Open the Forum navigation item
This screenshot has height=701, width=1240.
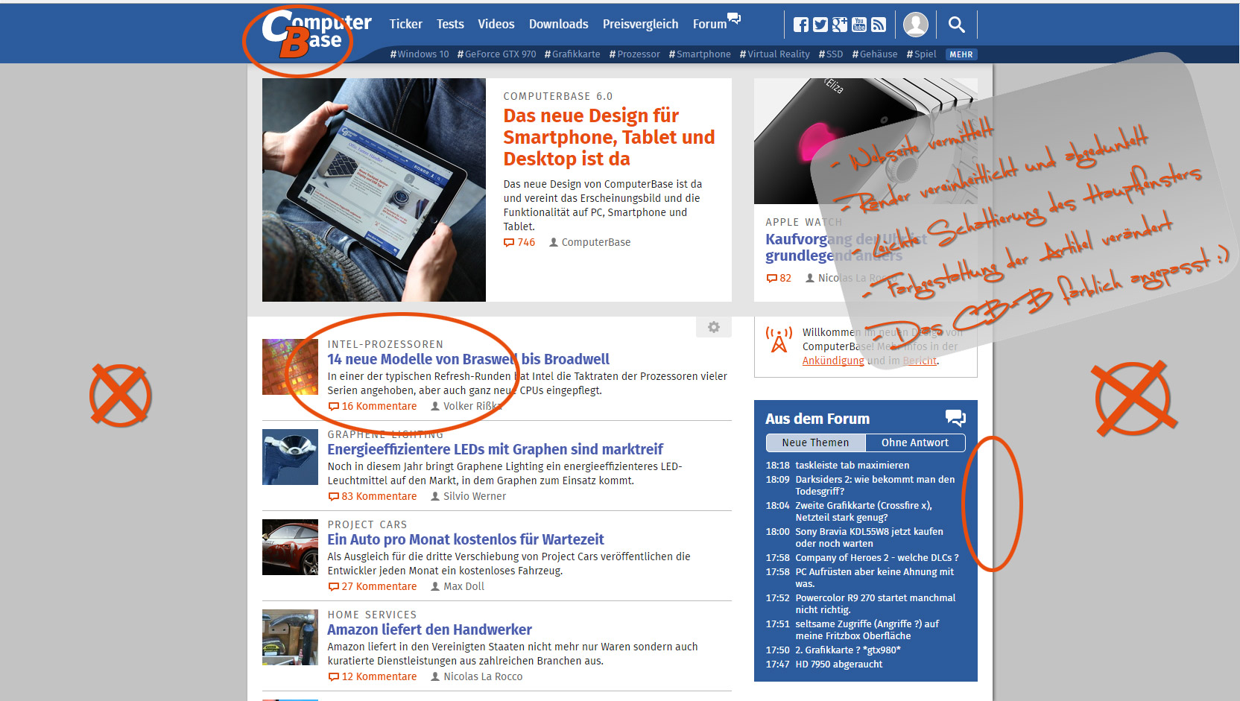point(709,24)
